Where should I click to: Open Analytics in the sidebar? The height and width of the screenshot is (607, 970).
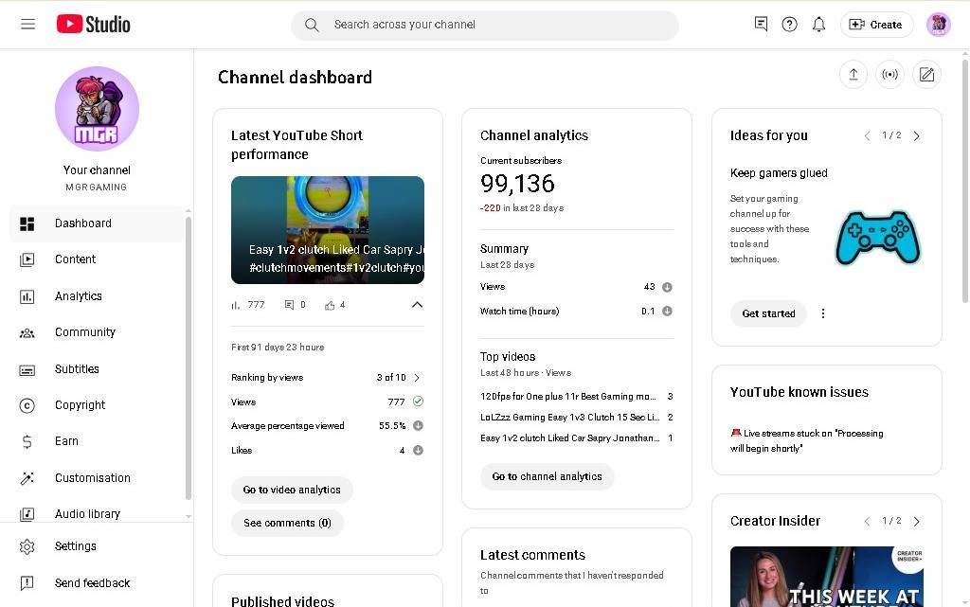coord(79,296)
